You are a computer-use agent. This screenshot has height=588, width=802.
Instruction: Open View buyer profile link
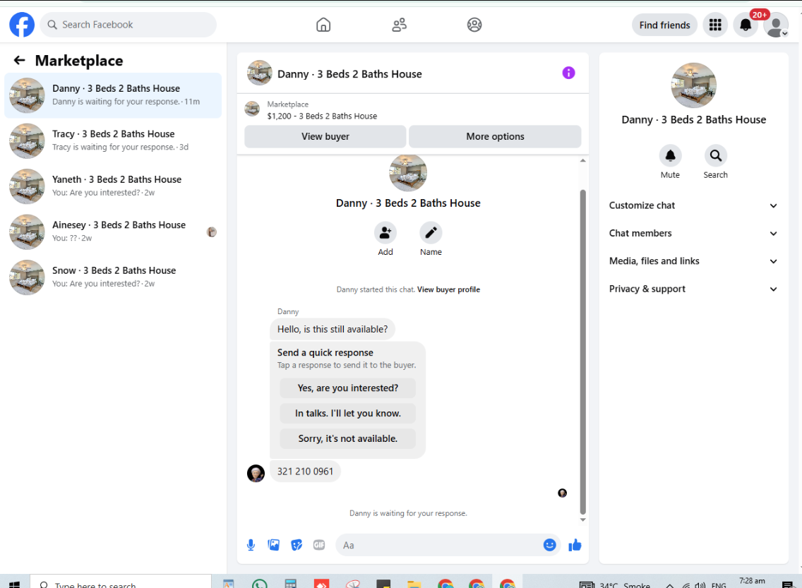[448, 289]
